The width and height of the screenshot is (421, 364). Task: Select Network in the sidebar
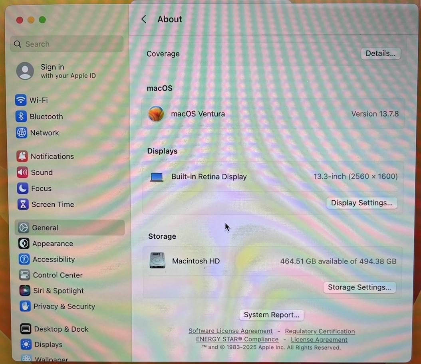(44, 133)
